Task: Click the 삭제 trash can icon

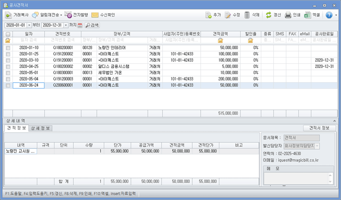Action: pos(247,15)
